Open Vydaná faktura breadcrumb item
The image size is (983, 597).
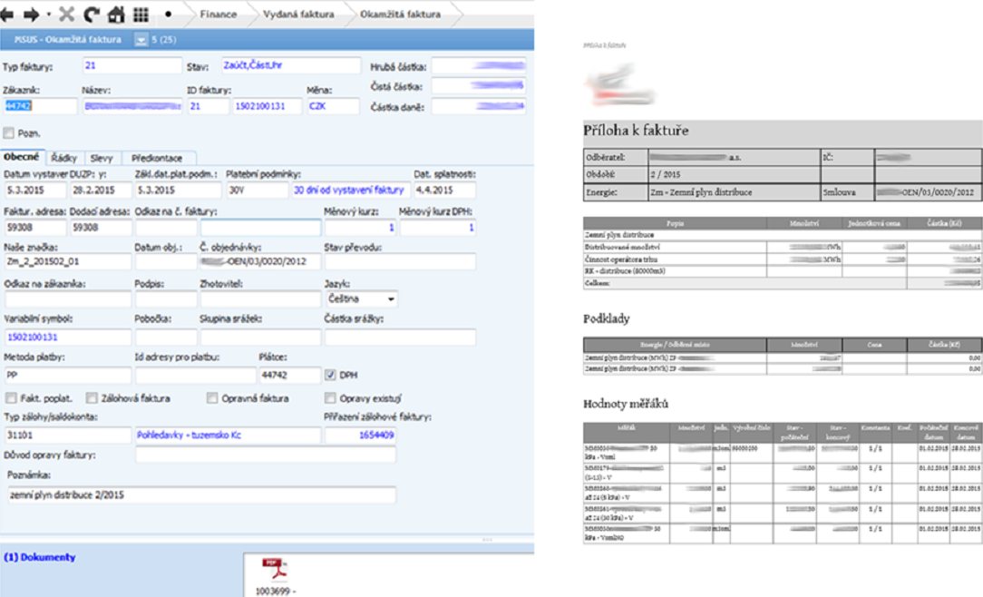(x=298, y=14)
